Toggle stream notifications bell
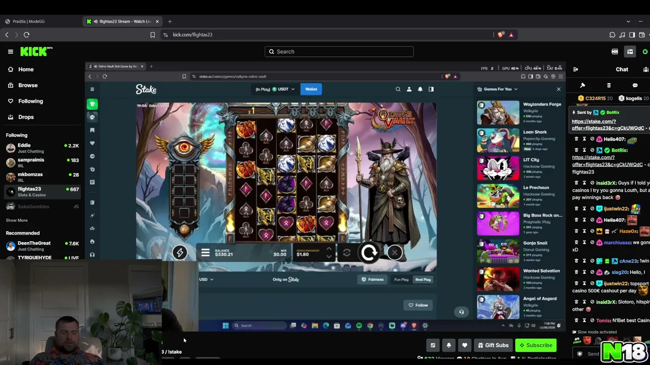Screen dimensions: 650x365 pos(448,345)
